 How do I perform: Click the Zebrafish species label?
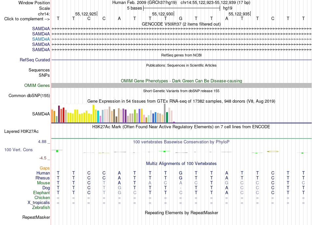[41, 207]
